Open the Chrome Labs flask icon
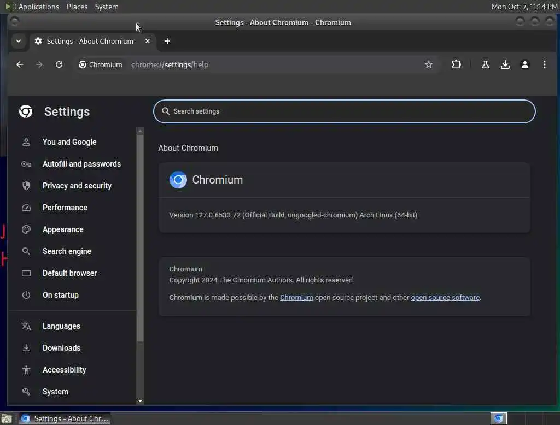The height and width of the screenshot is (425, 560). [486, 64]
